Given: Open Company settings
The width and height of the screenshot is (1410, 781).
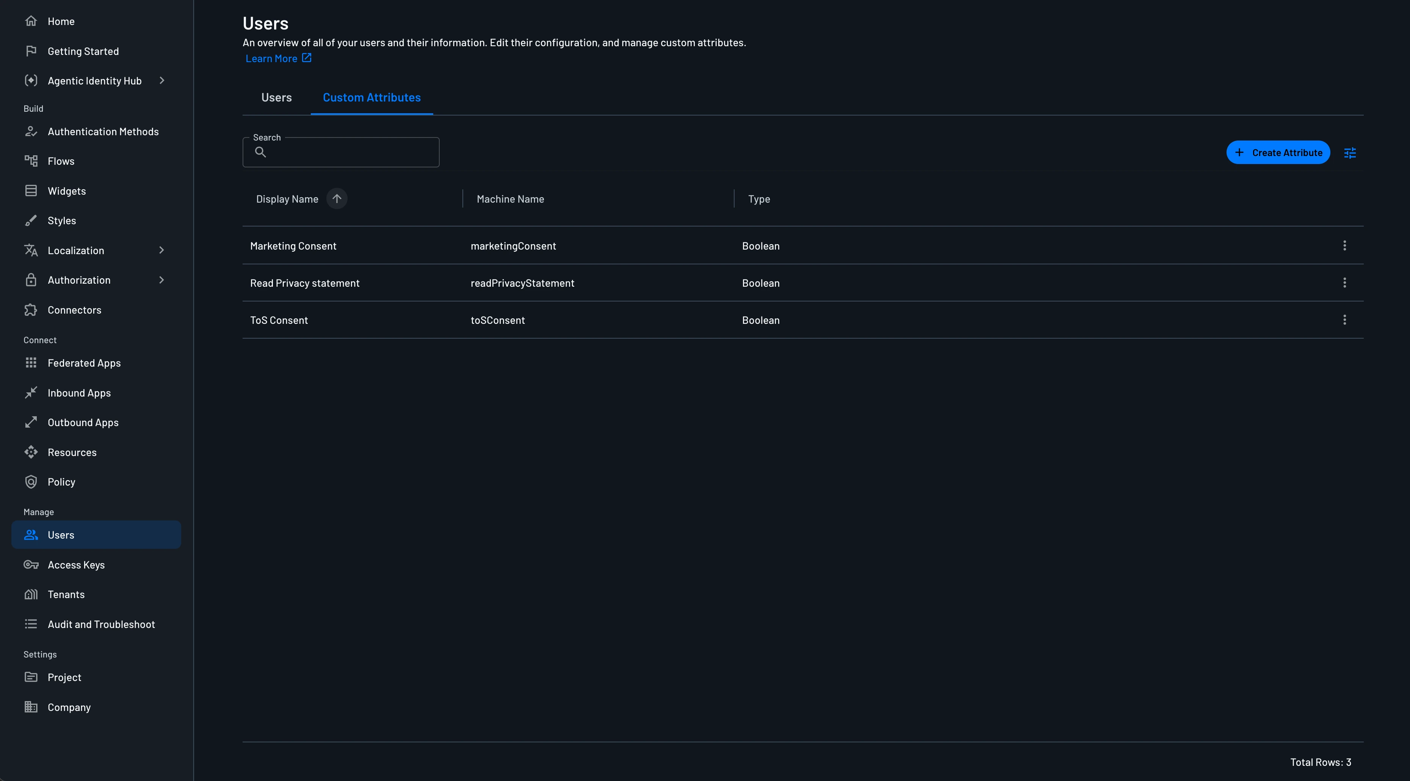Looking at the screenshot, I should click(x=96, y=707).
